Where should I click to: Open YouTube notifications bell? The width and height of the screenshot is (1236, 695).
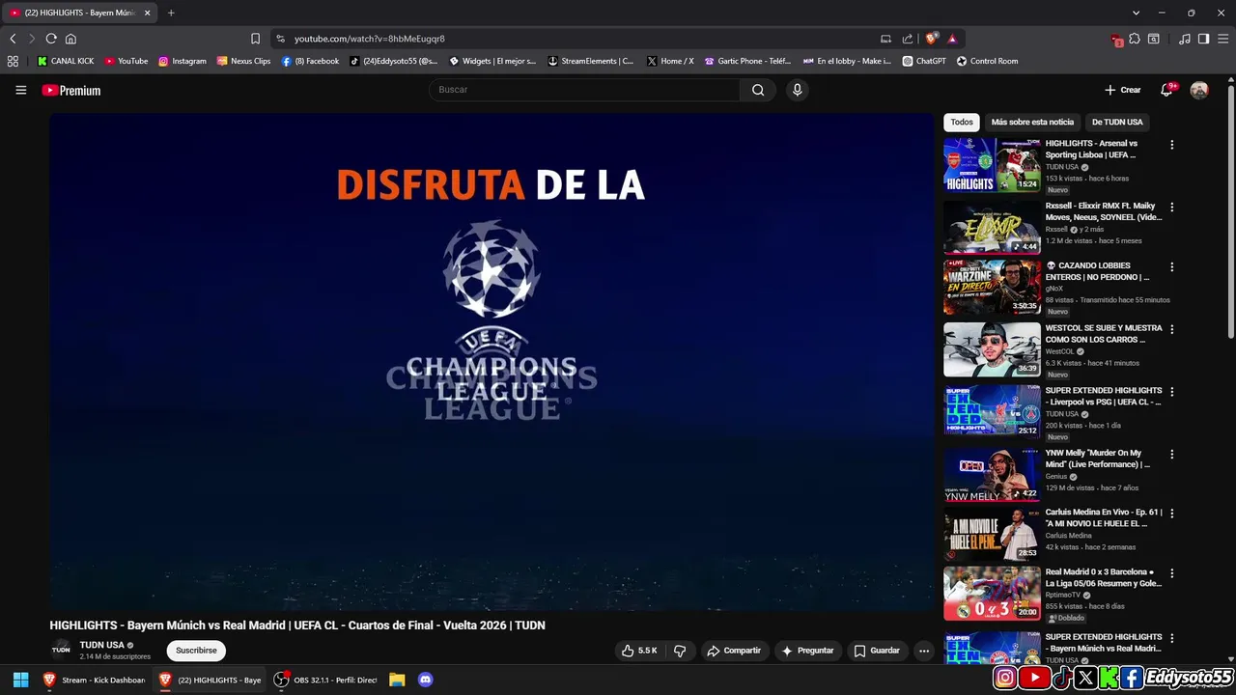point(1166,90)
